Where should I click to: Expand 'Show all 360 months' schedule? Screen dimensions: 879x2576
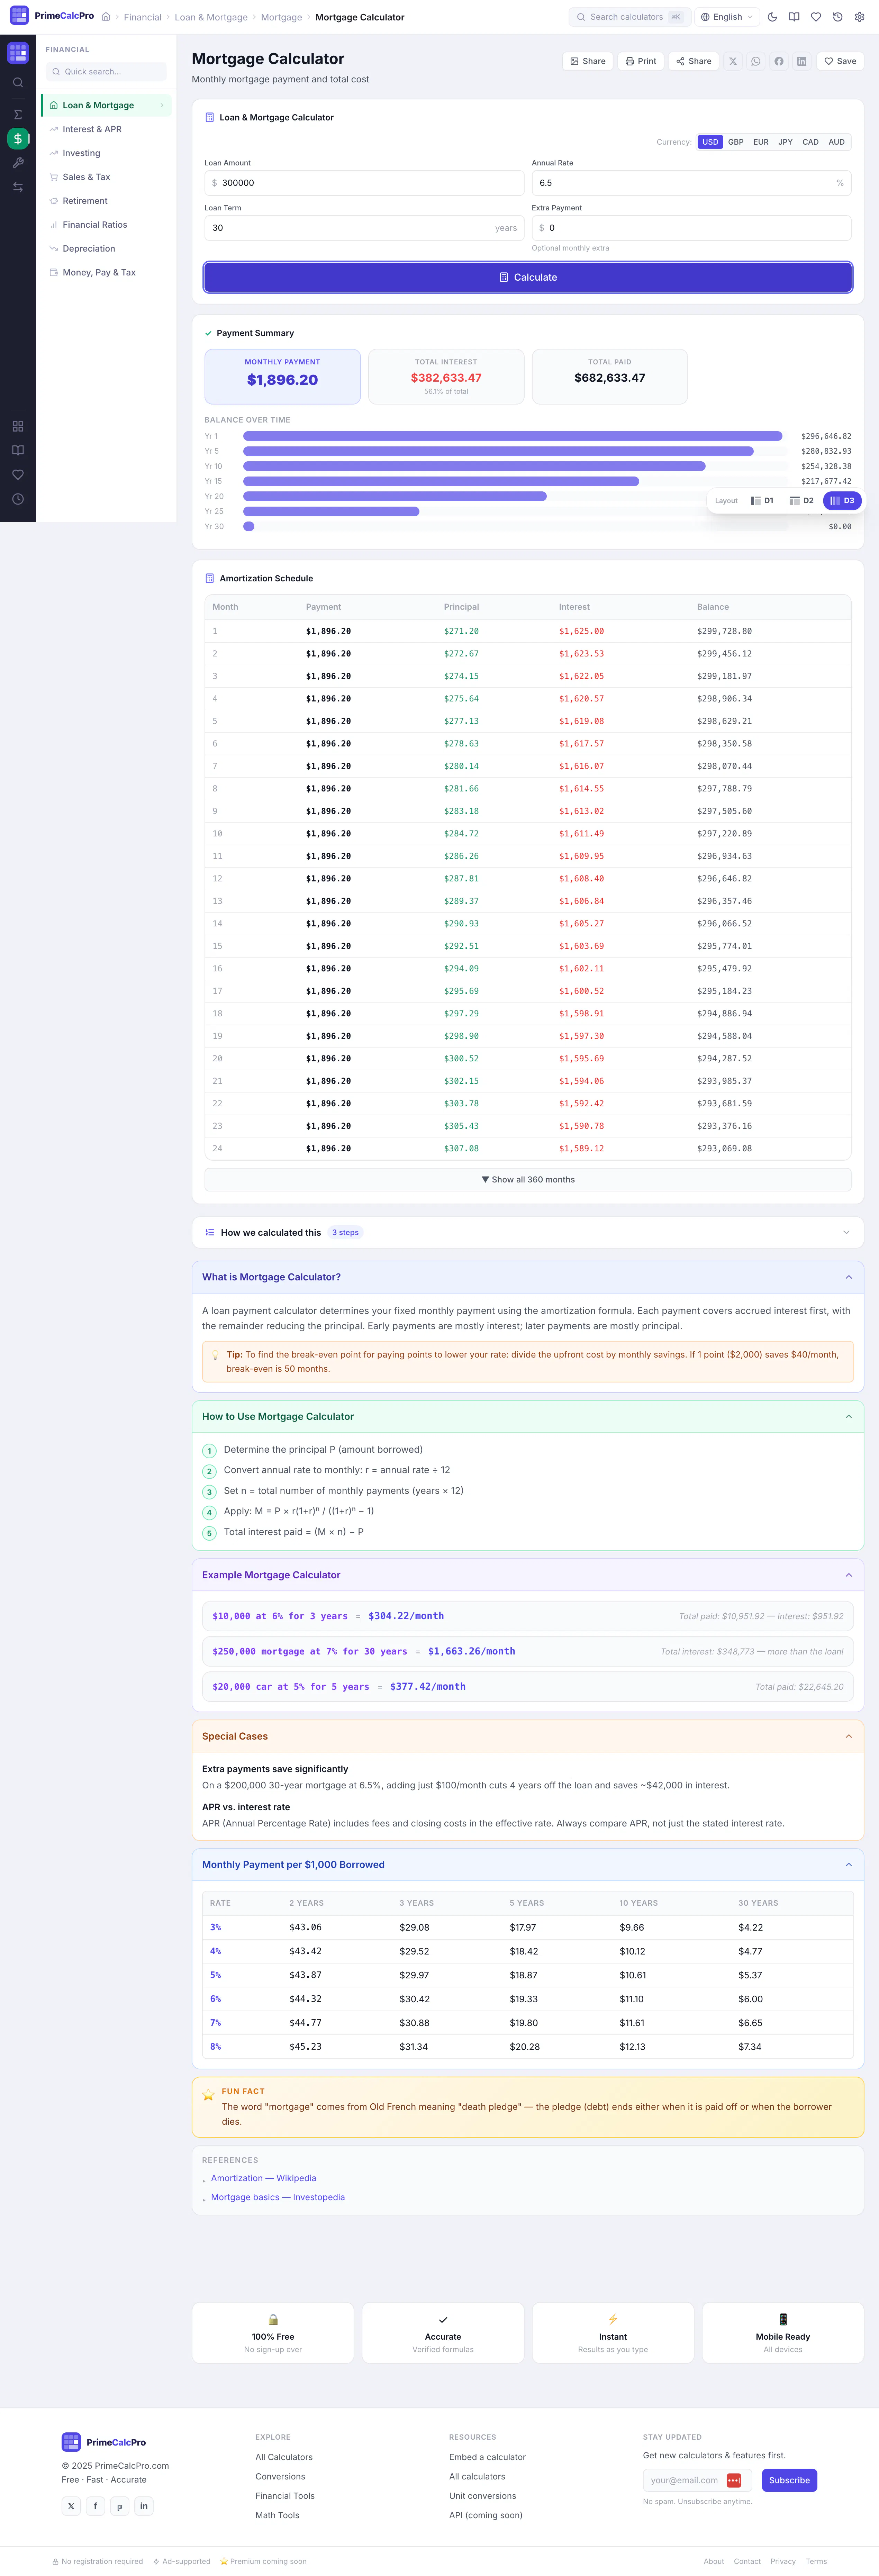click(x=528, y=1180)
